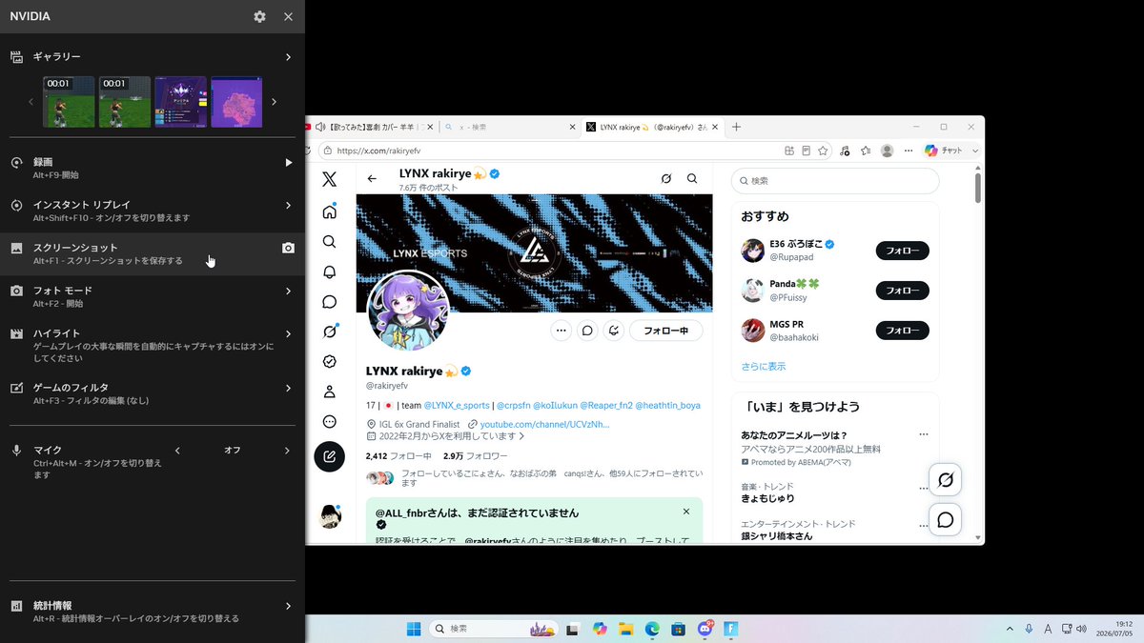Expand フォト モード options
1144x643 pixels.
[288, 291]
